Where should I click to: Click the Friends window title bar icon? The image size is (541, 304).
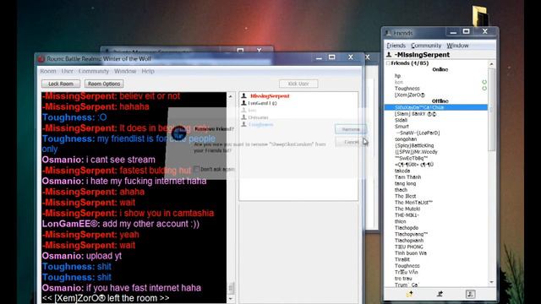(388, 33)
